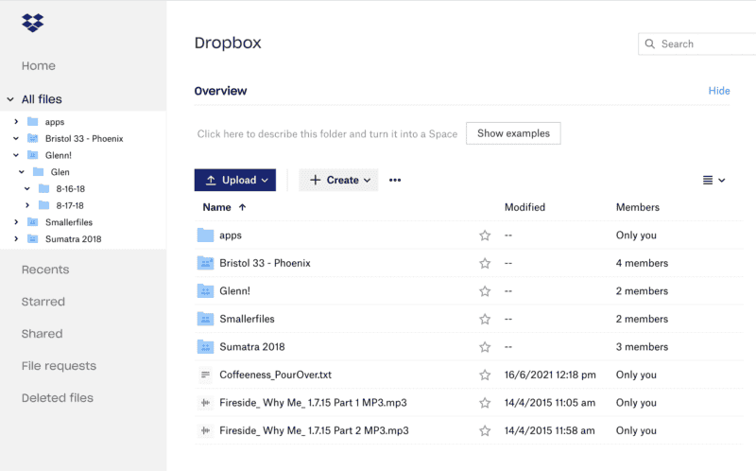Click Bristol 33 - Phoenix shared folder icon in list

point(205,263)
